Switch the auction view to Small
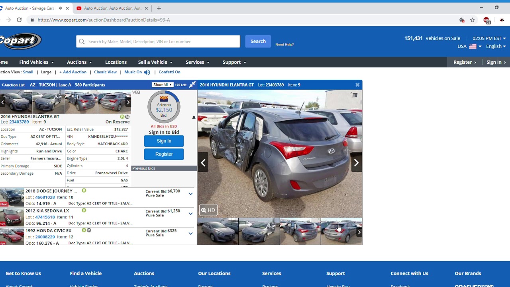The width and height of the screenshot is (510, 287). tap(28, 72)
